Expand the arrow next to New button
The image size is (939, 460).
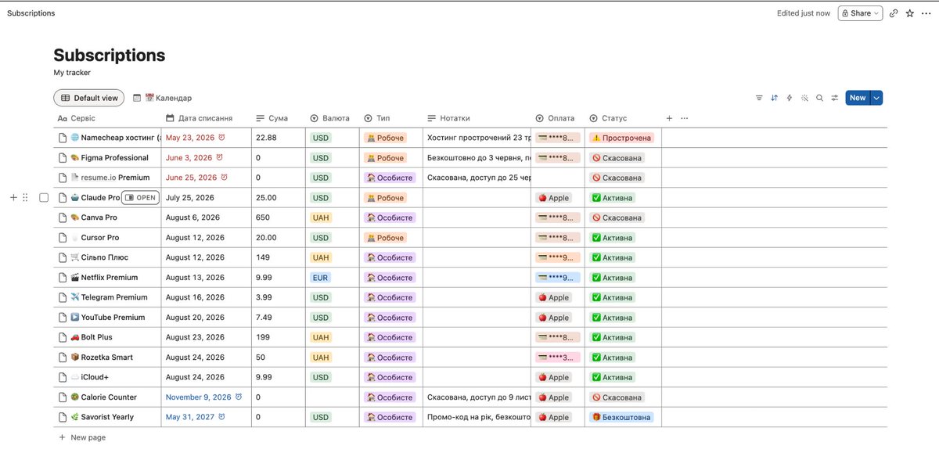[x=876, y=98]
